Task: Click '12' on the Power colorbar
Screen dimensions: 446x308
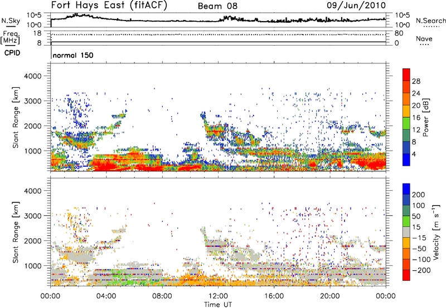Action: click(x=416, y=130)
